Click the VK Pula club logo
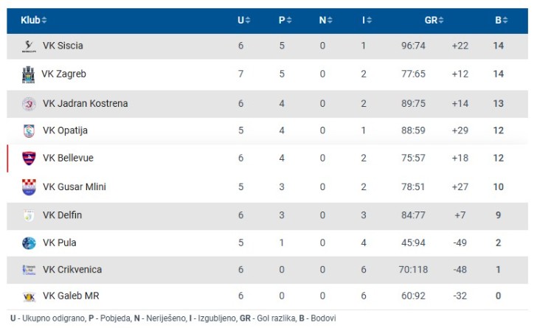This screenshot has width=537, height=328. pyautogui.click(x=29, y=242)
